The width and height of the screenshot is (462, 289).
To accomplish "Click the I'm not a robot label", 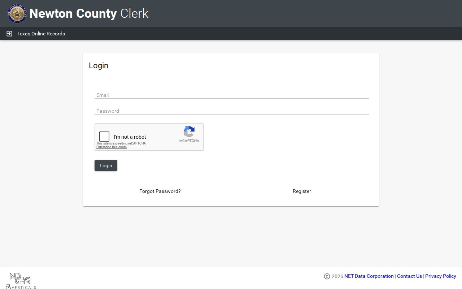I will pyautogui.click(x=130, y=137).
